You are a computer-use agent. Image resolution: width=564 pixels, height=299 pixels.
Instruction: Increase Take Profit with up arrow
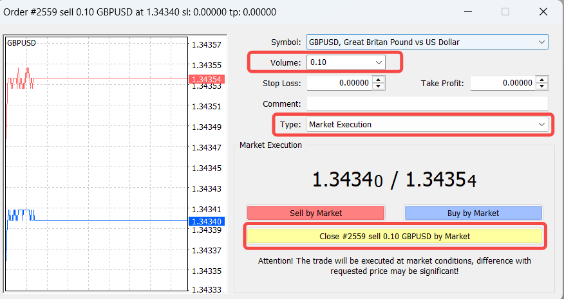(x=542, y=80)
